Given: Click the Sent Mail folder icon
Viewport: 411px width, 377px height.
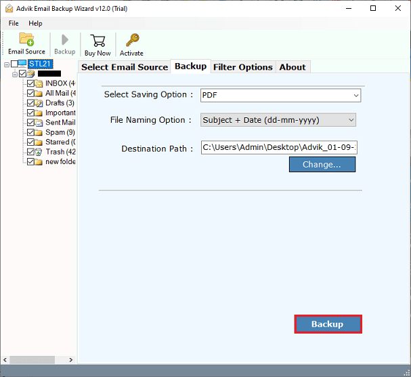Looking at the screenshot, I should click(39, 123).
